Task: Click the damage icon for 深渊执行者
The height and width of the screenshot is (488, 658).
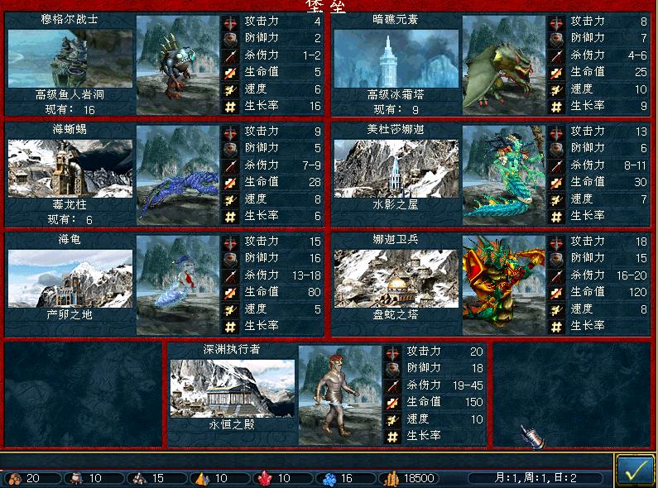Action: 392,385
